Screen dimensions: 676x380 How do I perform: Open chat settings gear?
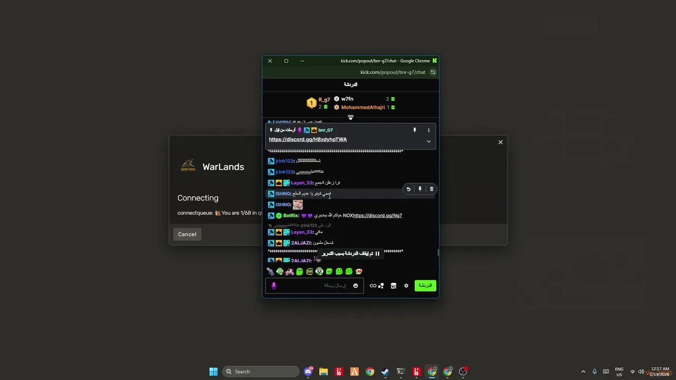(x=406, y=286)
